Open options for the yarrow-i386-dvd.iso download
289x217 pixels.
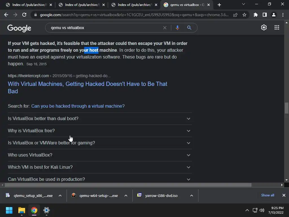coord(192,196)
